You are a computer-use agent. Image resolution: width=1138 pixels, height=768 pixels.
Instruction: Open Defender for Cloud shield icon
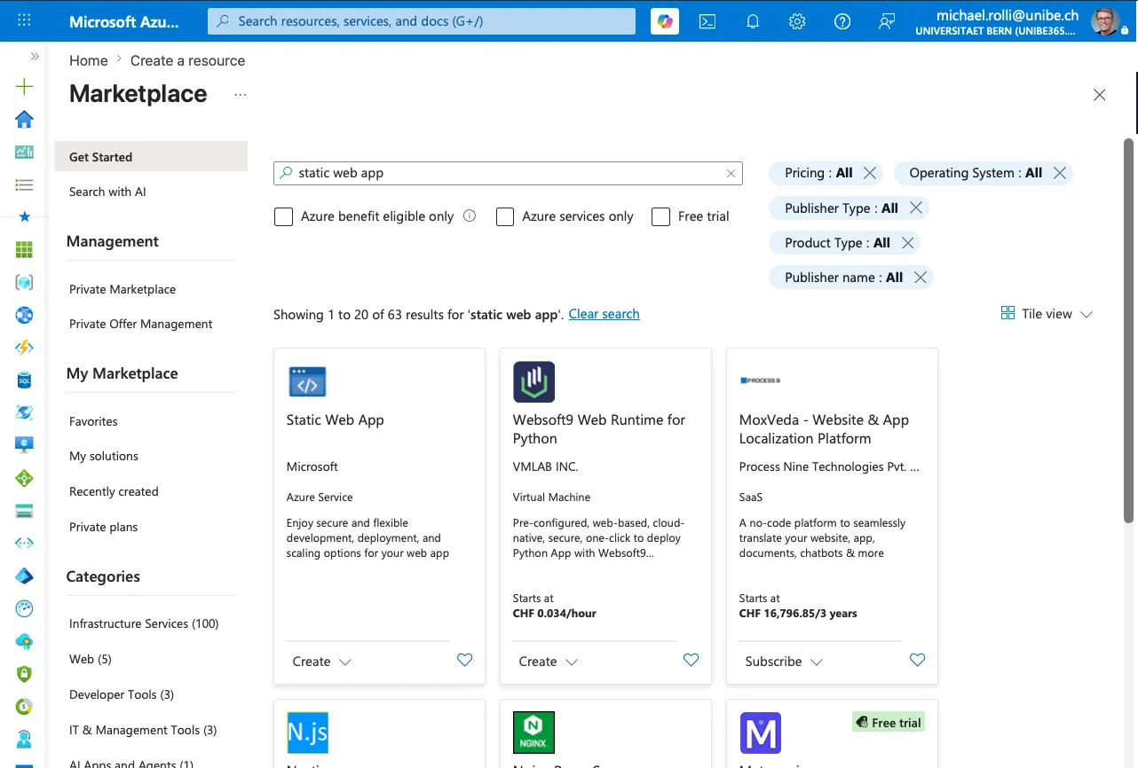pyautogui.click(x=24, y=674)
